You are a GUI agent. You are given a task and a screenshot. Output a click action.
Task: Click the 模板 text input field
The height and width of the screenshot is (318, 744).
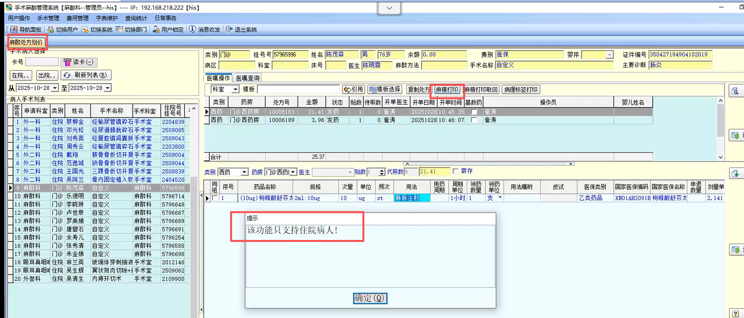click(298, 89)
